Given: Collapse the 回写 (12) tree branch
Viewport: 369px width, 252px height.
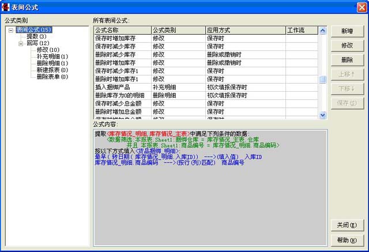Looking at the screenshot, I should 21,43.
